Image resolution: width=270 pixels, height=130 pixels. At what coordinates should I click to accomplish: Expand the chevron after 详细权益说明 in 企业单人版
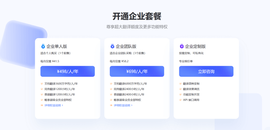pos(62,106)
